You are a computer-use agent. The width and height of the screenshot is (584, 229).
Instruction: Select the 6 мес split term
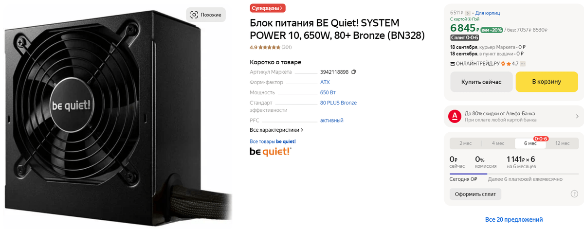530,143
